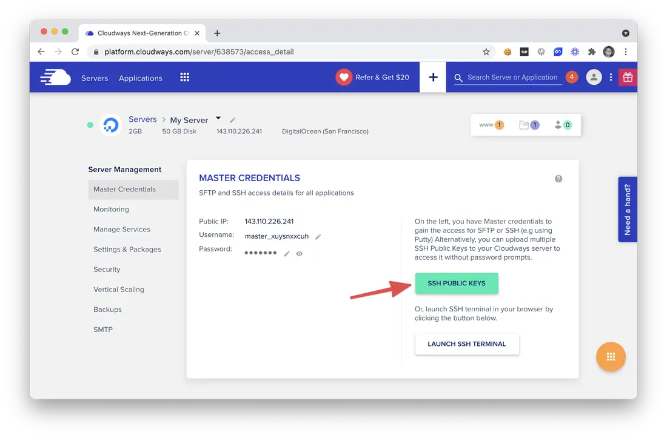This screenshot has height=438, width=667.
Task: Select Manage Services in sidebar
Action: pos(122,230)
